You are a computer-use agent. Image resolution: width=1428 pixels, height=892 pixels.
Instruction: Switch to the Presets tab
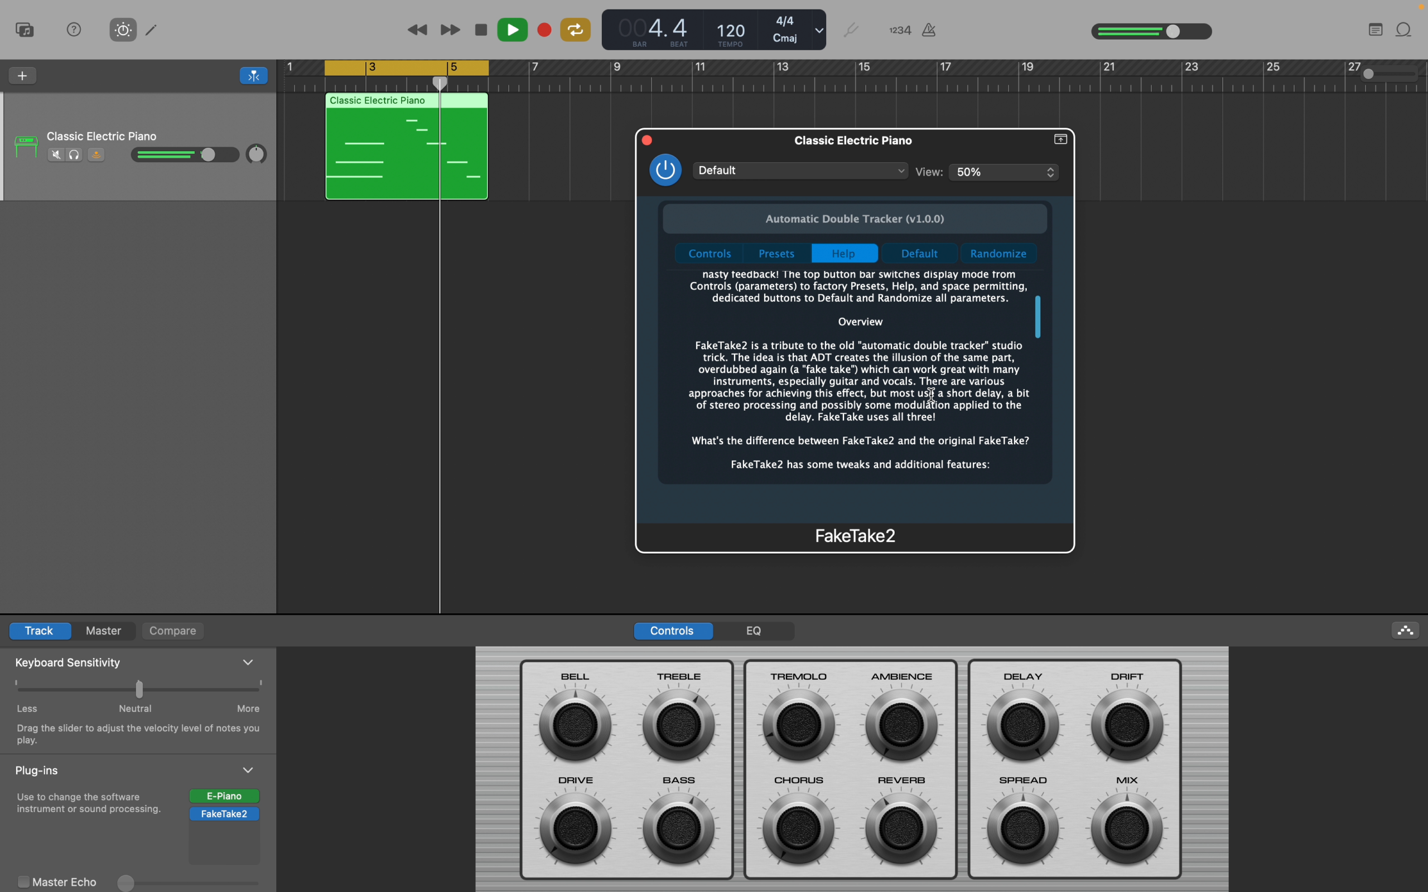(776, 254)
